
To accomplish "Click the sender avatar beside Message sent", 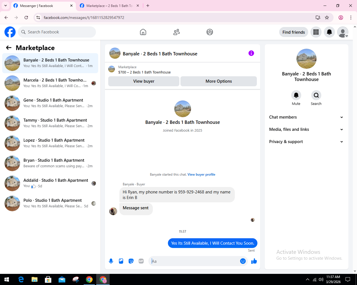I will point(113,211).
